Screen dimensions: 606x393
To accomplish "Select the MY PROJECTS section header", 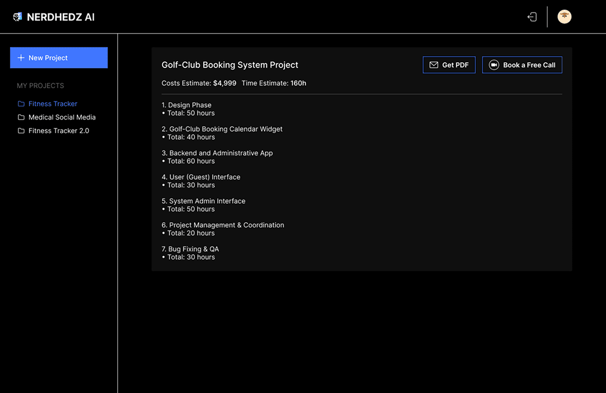I will point(40,85).
